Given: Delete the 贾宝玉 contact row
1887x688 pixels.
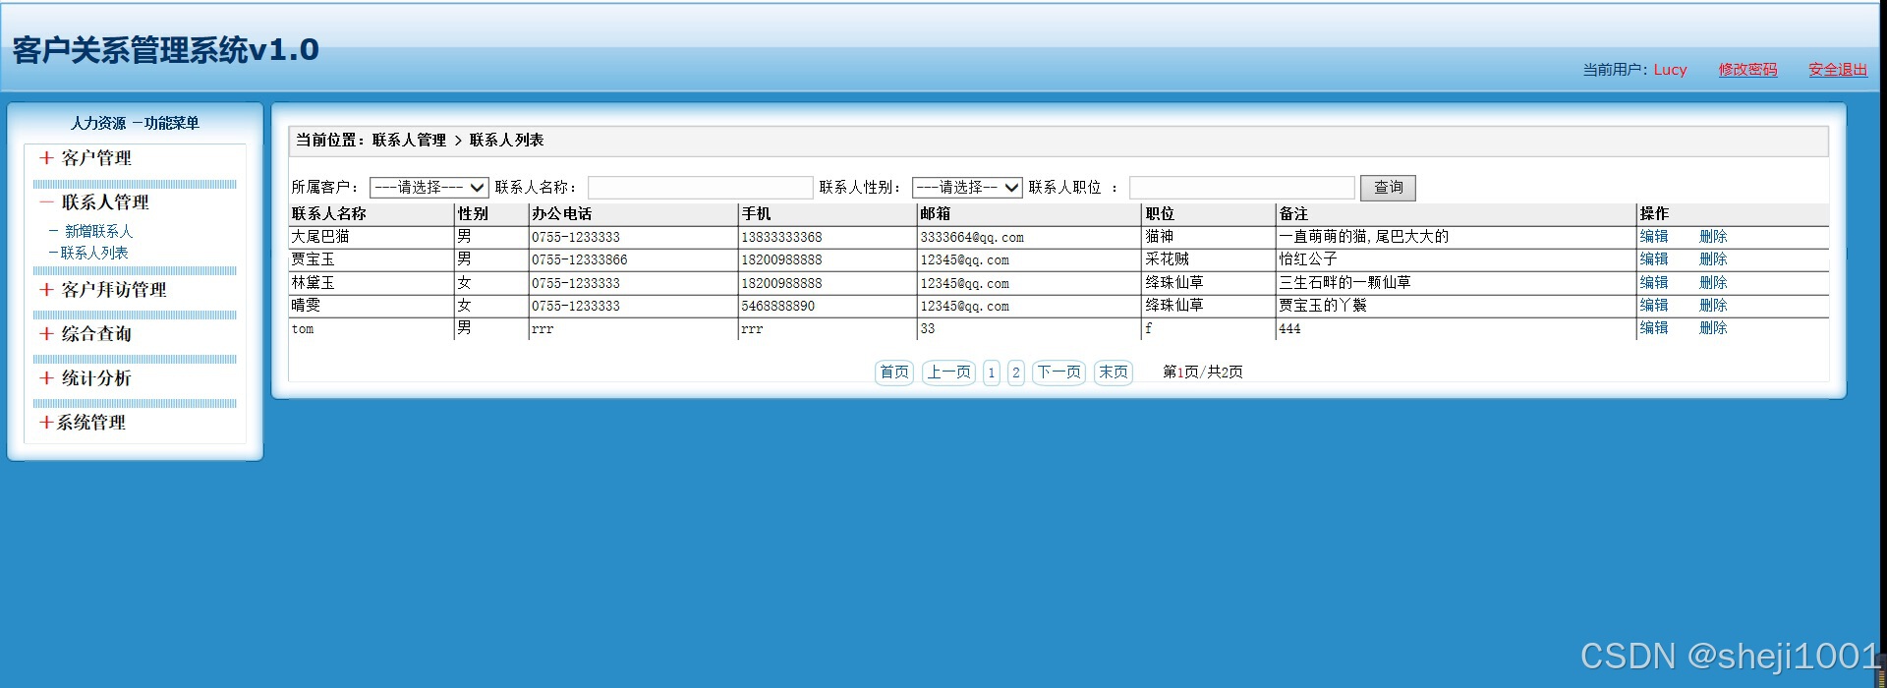Looking at the screenshot, I should pos(1713,259).
